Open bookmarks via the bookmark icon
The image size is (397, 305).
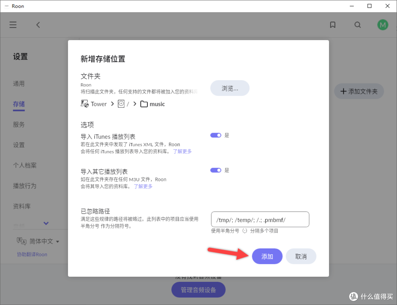click(333, 25)
